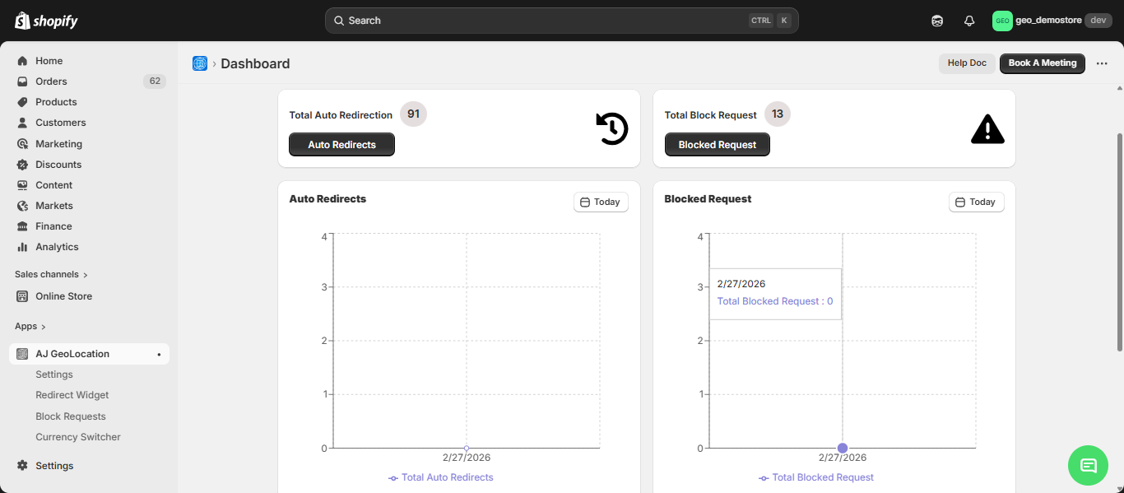Image resolution: width=1124 pixels, height=493 pixels.
Task: Open the geo_demostore account menu
Action: coord(1052,21)
